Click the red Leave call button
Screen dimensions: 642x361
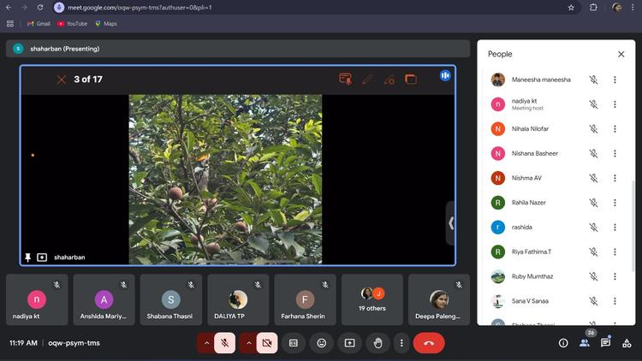[428, 343]
